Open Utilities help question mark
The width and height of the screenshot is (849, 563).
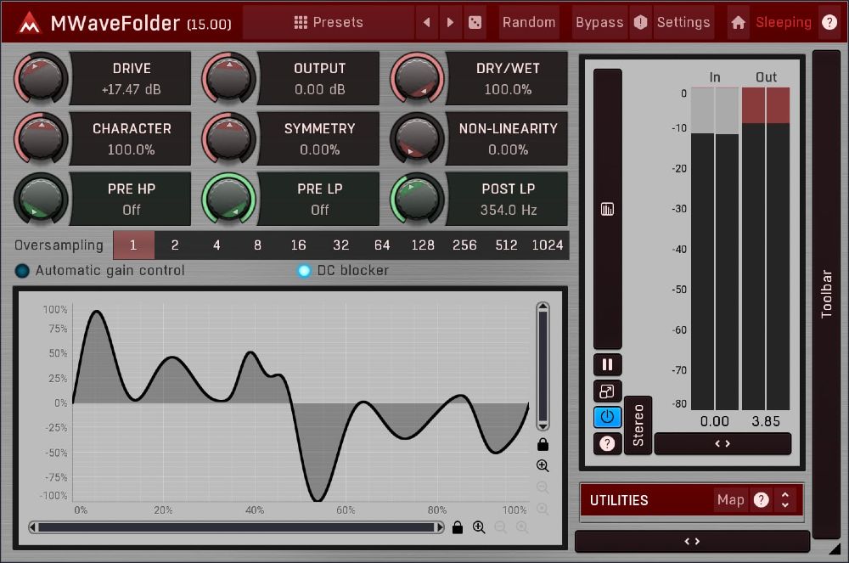pyautogui.click(x=762, y=499)
